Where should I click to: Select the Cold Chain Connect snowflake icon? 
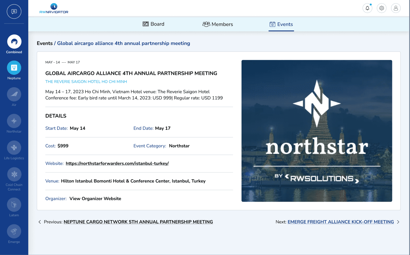coord(14,174)
